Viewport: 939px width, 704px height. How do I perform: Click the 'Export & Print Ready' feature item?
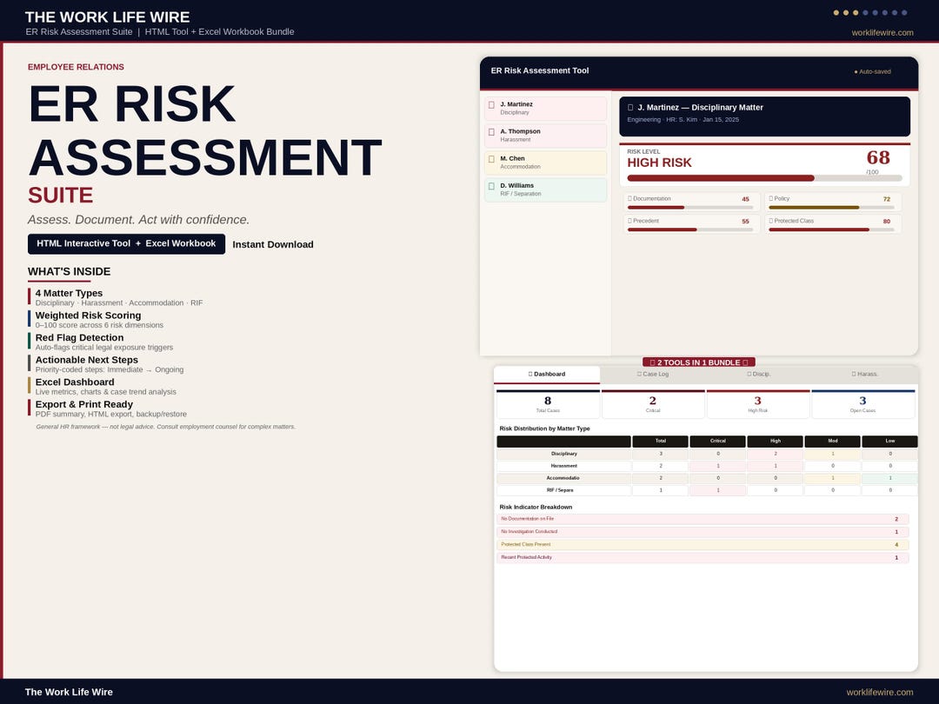click(x=107, y=408)
